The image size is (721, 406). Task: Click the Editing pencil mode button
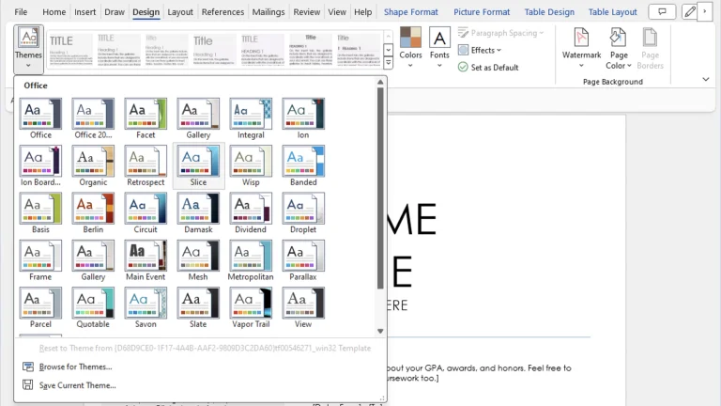coord(690,11)
